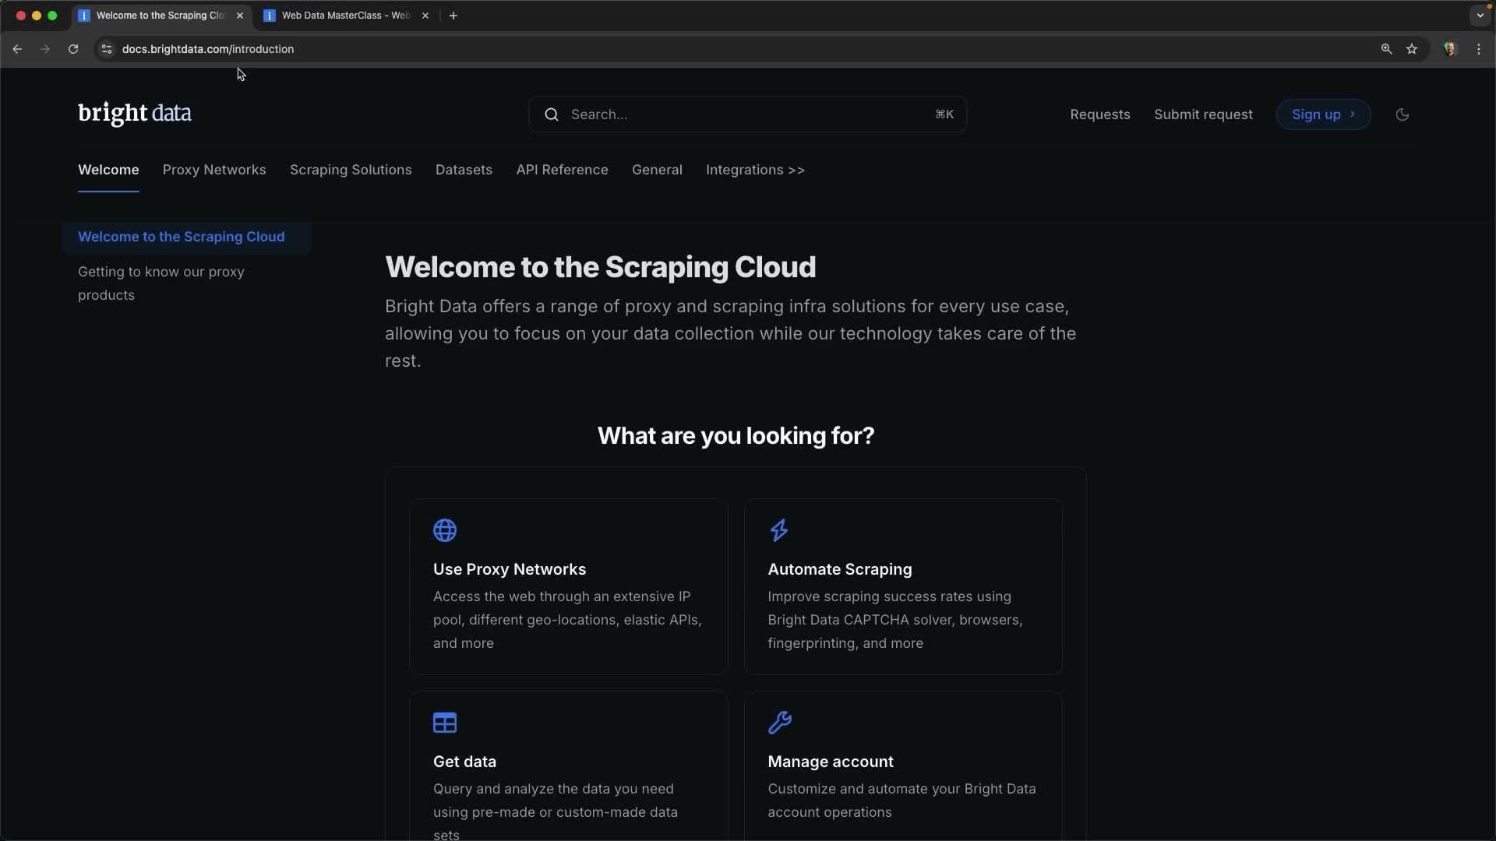Screen dimensions: 1496x841
Task: Open the Proxy Networks tab
Action: pos(214,170)
